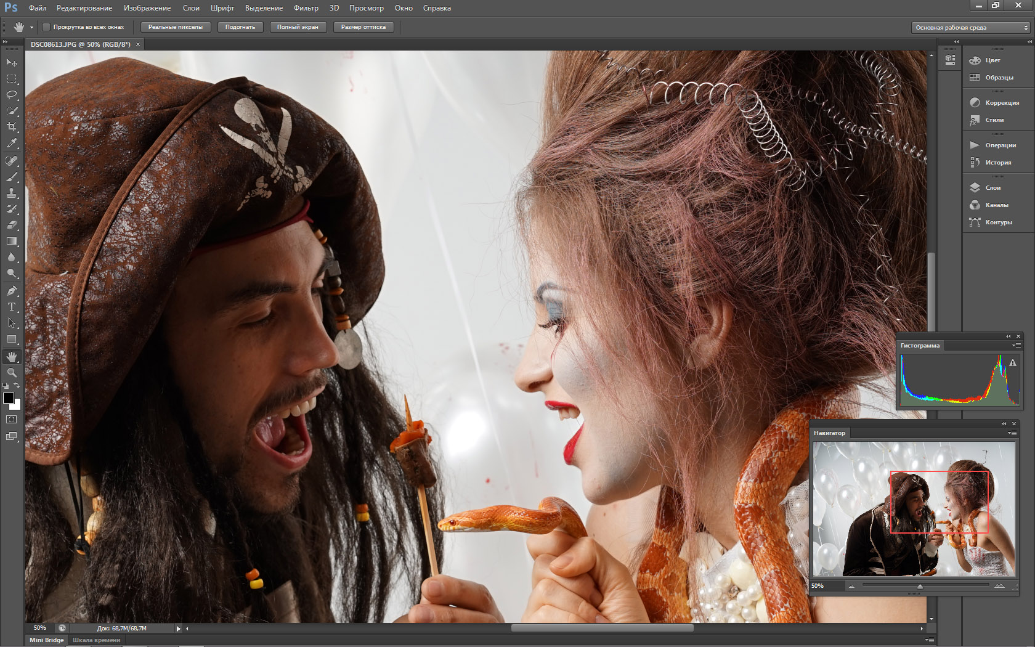Open the История (History) panel

pos(997,162)
